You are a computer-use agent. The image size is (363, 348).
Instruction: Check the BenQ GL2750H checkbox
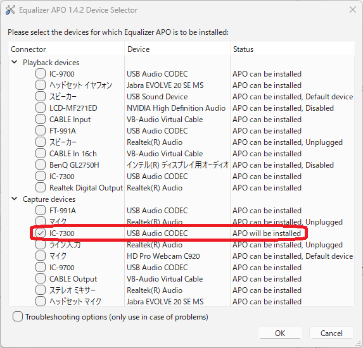pyautogui.click(x=41, y=165)
